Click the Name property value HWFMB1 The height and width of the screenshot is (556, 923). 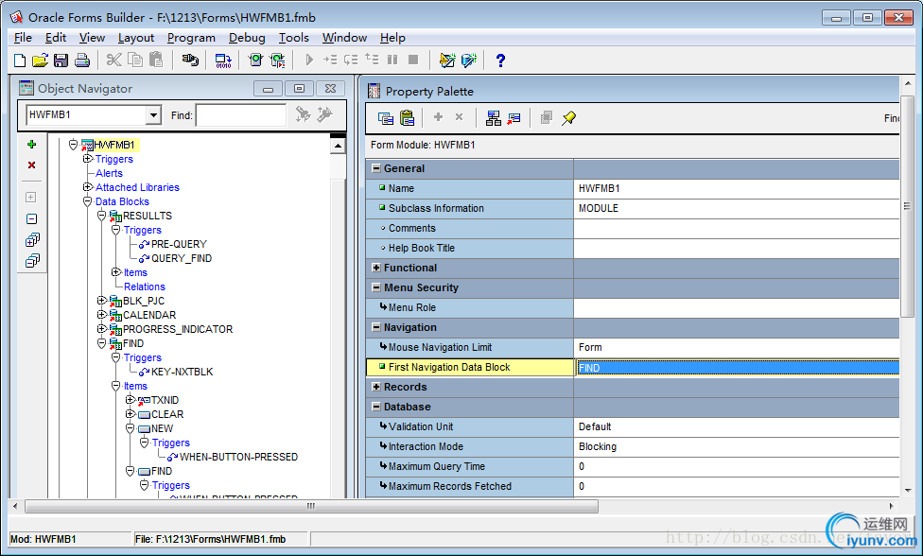coord(736,188)
